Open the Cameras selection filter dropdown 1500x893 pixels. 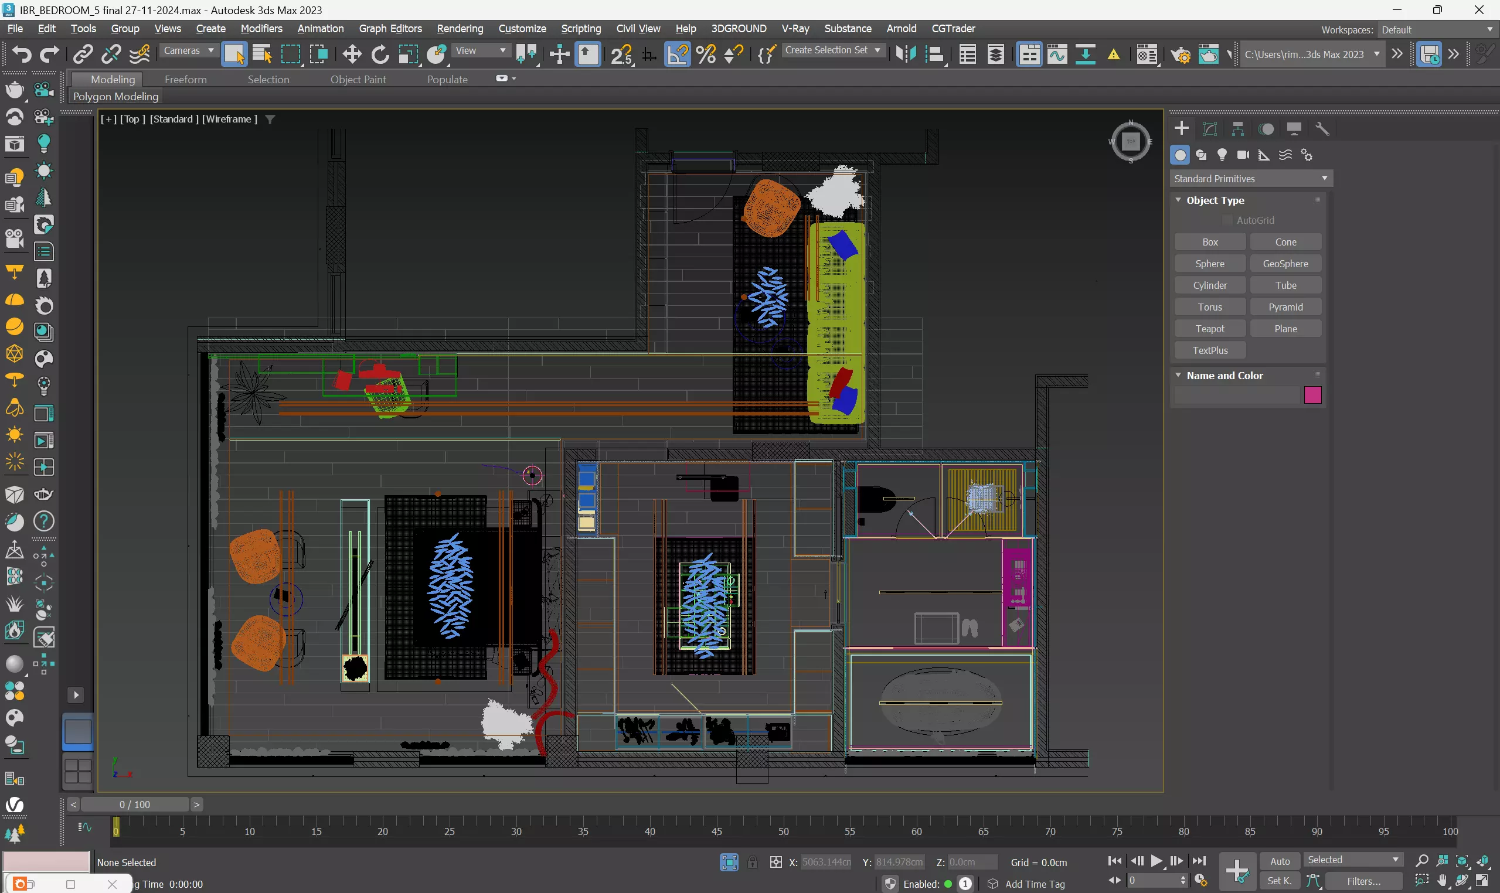point(188,50)
